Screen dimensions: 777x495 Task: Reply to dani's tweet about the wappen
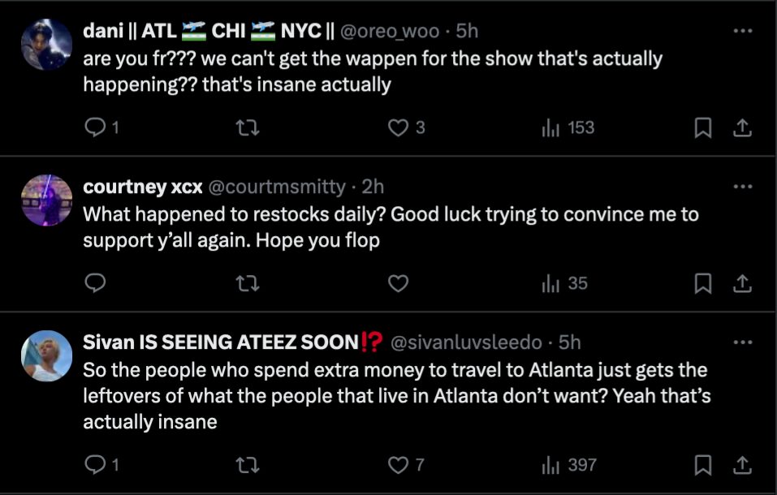pyautogui.click(x=96, y=127)
